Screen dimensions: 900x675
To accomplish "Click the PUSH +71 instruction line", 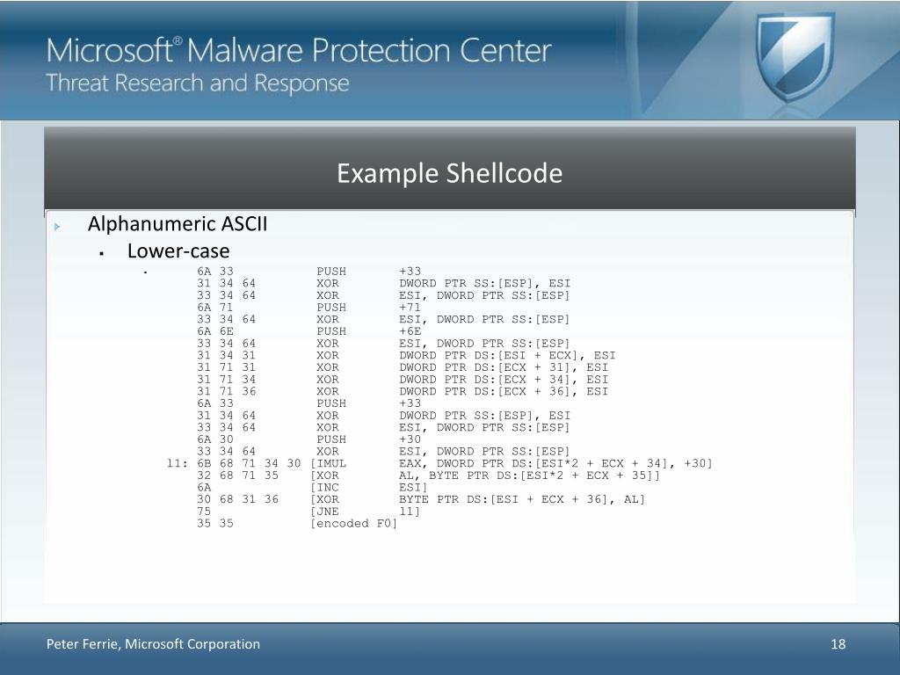I will click(x=308, y=307).
